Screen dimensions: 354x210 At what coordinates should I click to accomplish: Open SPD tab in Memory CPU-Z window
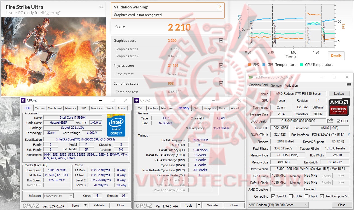pos(197,108)
